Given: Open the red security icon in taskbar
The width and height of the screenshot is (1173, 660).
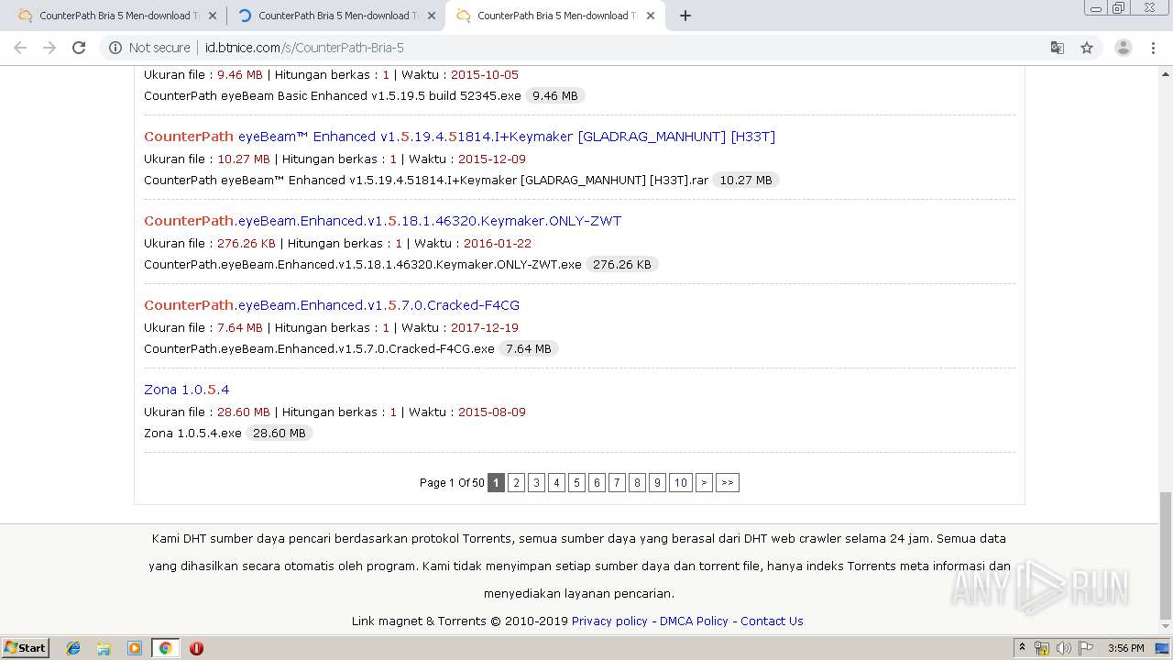Looking at the screenshot, I should (196, 648).
